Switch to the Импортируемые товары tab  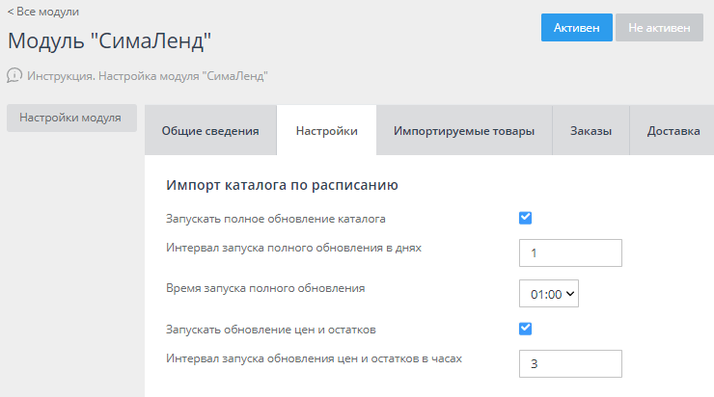(463, 131)
